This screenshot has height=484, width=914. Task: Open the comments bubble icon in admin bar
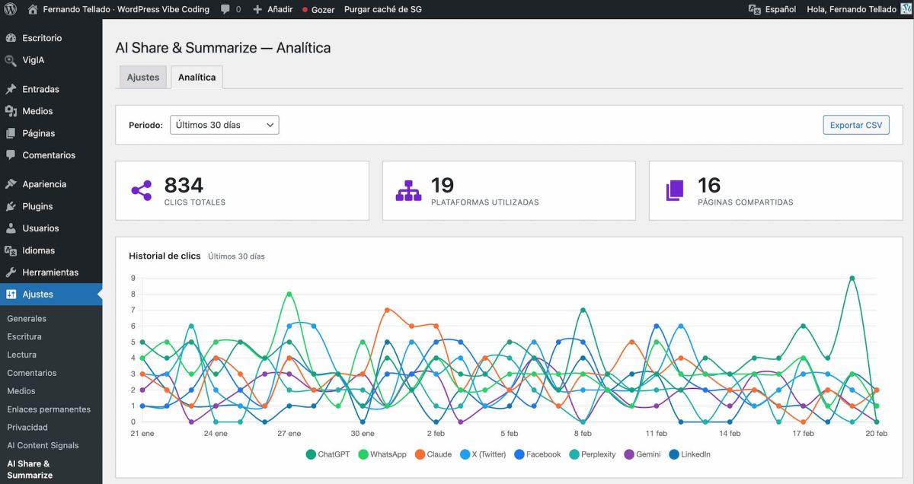(x=225, y=10)
